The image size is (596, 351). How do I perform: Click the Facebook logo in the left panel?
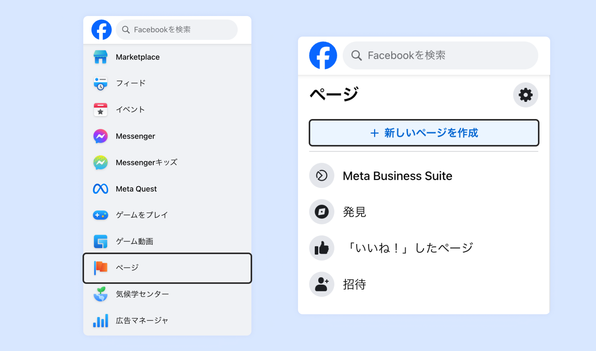click(x=102, y=30)
